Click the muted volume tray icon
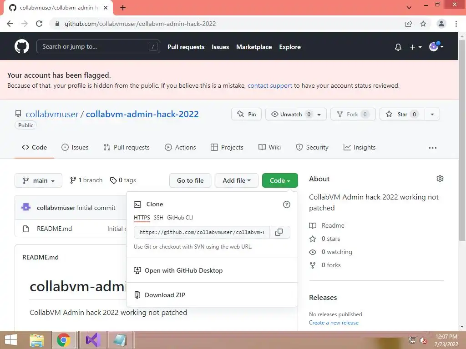Viewport: 466px width, 349px height. coord(423,340)
